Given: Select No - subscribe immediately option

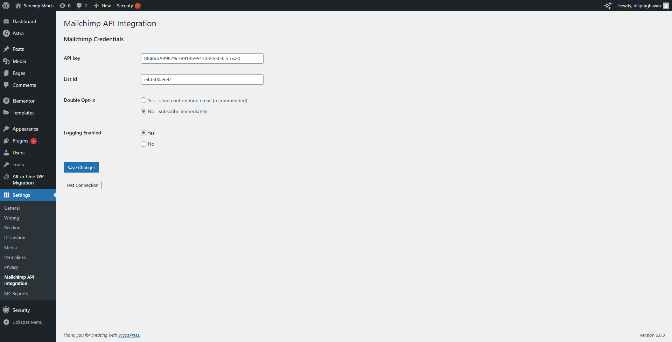Looking at the screenshot, I should [x=143, y=111].
